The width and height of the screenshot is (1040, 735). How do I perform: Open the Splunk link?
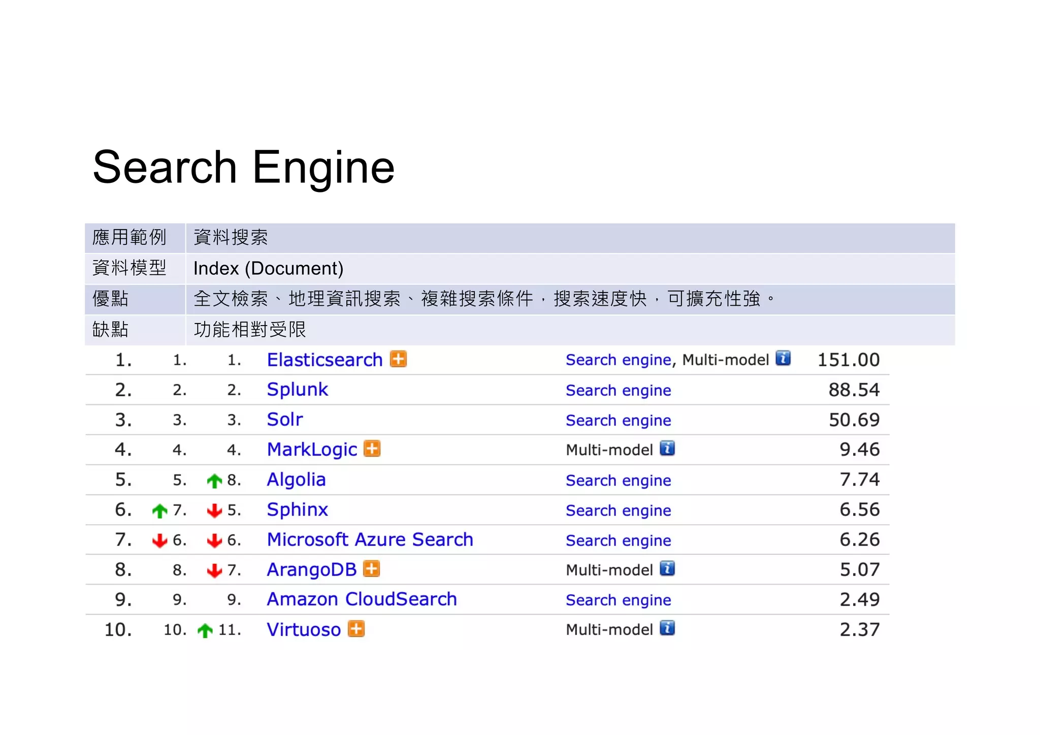[298, 390]
